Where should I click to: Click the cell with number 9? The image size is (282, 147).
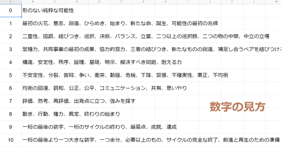(x=11, y=127)
